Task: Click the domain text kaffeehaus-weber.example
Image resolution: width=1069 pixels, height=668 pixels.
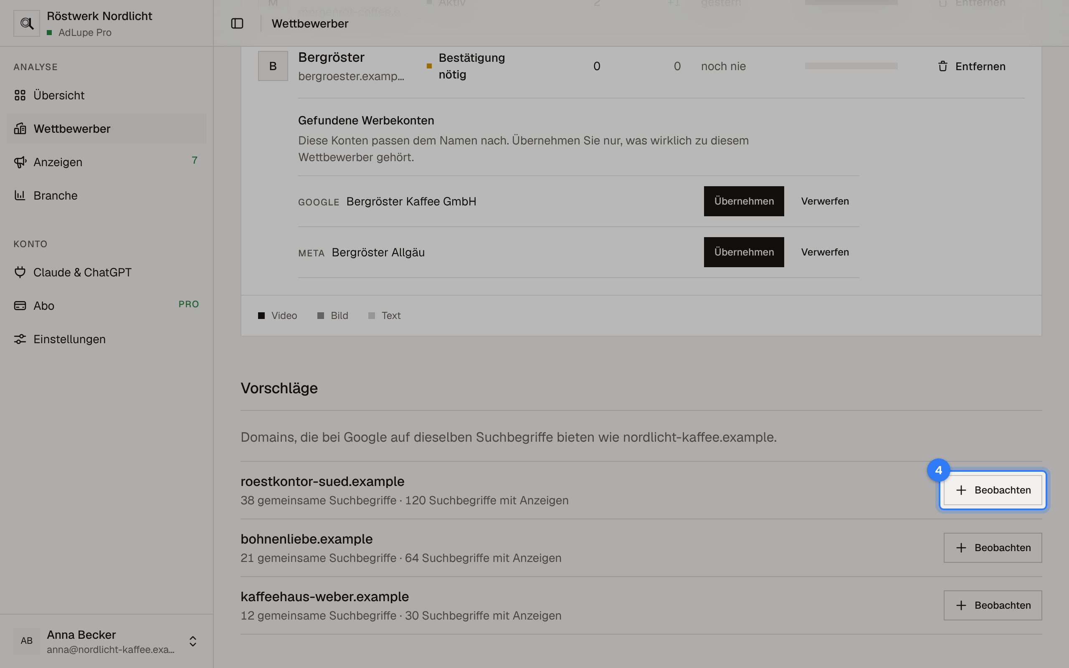Action: point(325,597)
